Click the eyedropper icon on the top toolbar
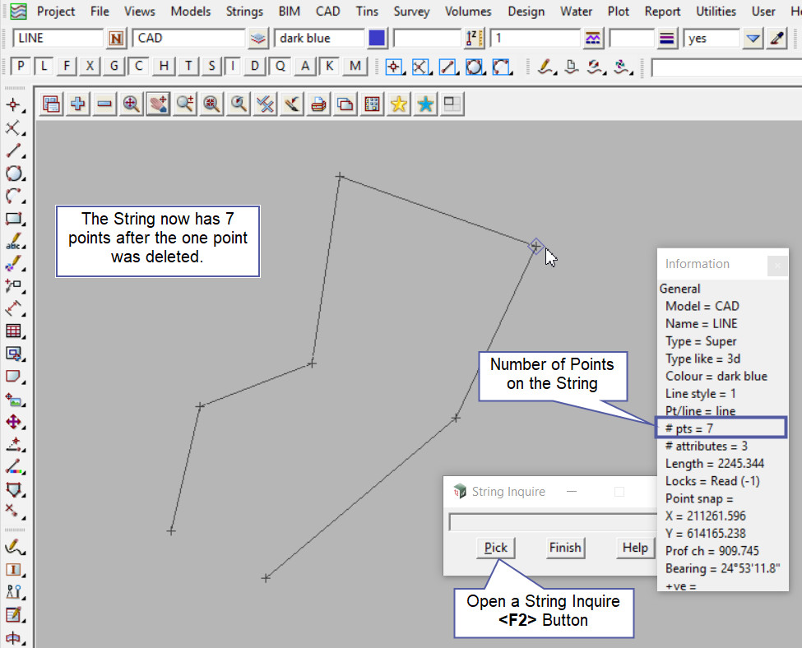 coord(777,39)
